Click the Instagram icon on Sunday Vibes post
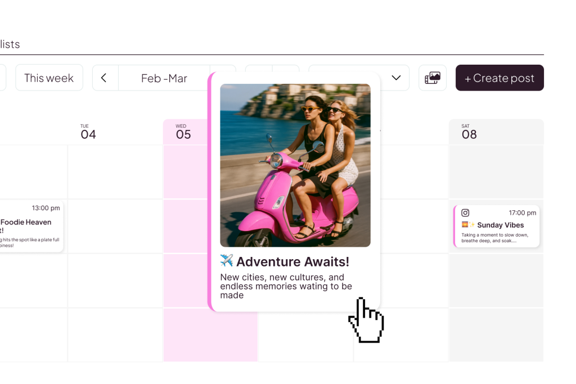The width and height of the screenshot is (576, 384). [x=465, y=213]
